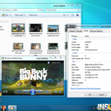Select StarTrekTrailer(DivX7).mkv thumbnail
Image resolution: width=111 pixels, height=111 pixels.
pos(18,46)
